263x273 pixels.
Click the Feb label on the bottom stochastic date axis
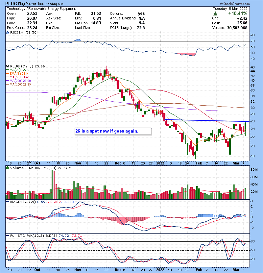coord(199,270)
